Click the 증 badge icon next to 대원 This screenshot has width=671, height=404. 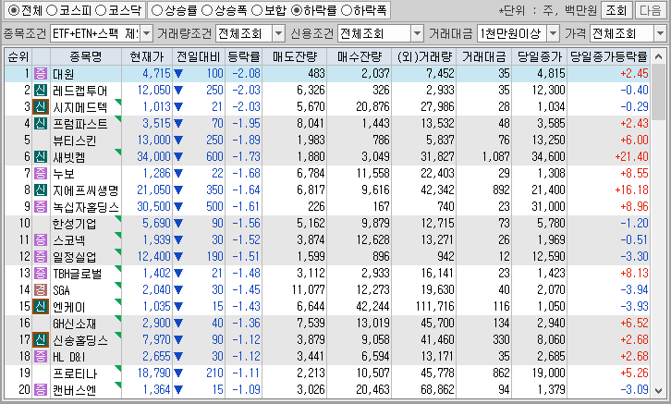tap(41, 74)
